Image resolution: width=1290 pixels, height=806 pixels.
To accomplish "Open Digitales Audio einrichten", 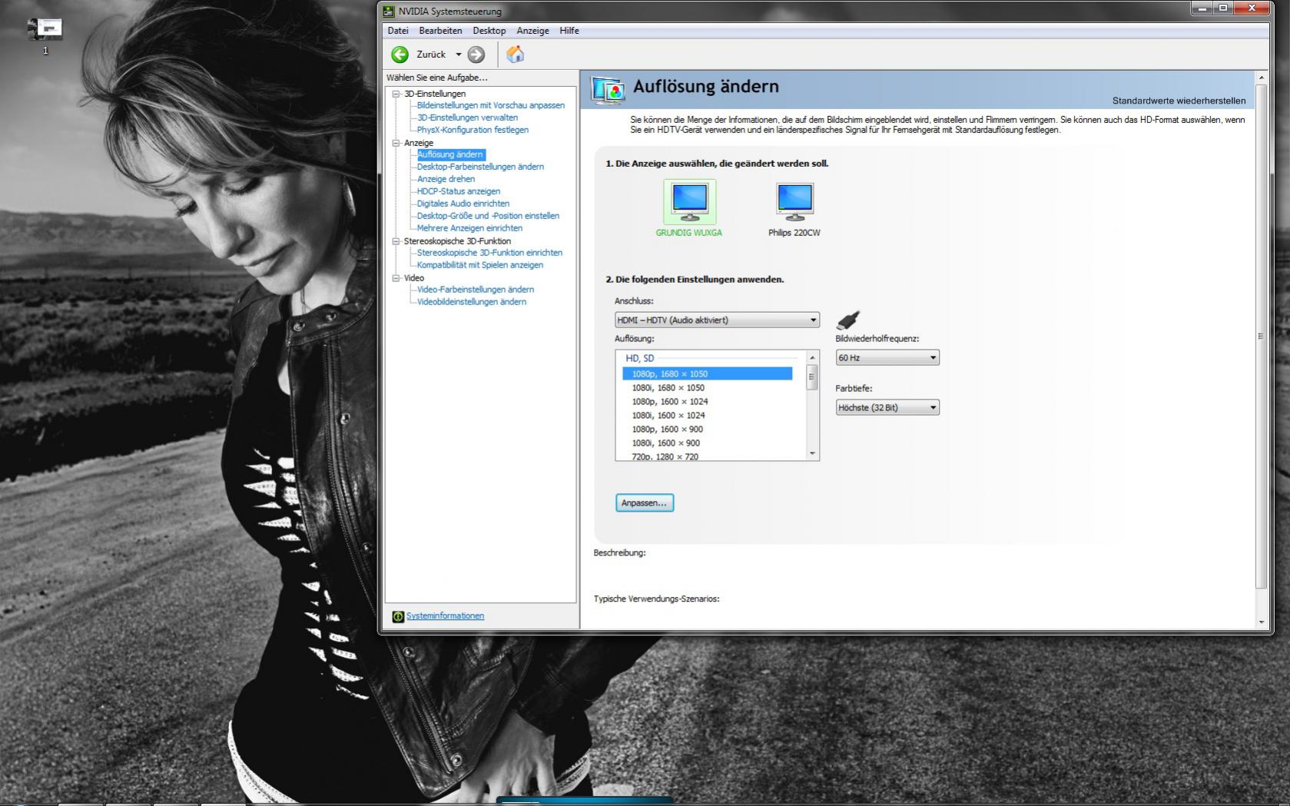I will (x=463, y=204).
